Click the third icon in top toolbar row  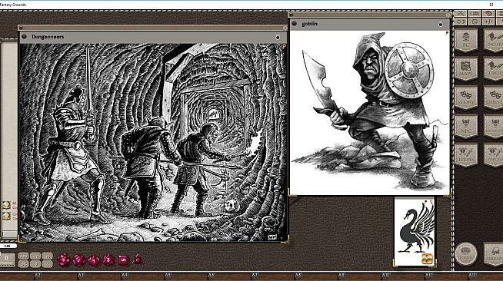488,14
